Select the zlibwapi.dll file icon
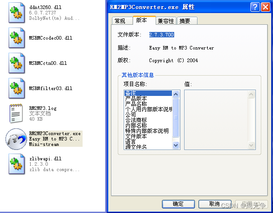 pyautogui.click(x=17, y=164)
